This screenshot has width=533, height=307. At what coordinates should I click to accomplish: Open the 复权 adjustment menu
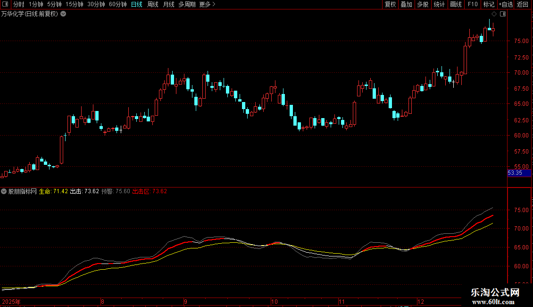click(x=390, y=4)
